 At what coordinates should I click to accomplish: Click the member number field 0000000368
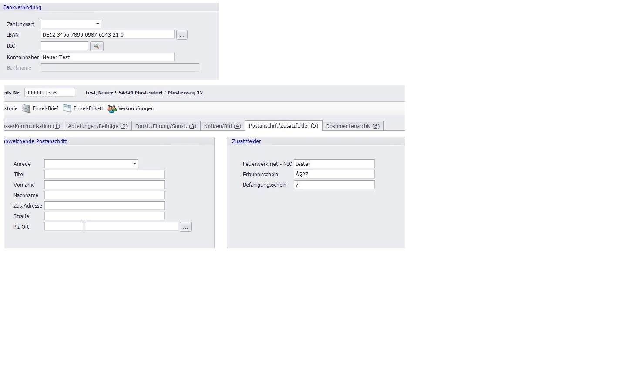tap(50, 92)
